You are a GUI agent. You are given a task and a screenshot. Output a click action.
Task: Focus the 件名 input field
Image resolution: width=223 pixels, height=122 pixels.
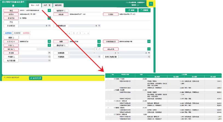[85, 22]
